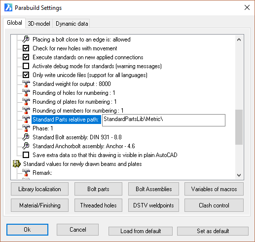The height and width of the screenshot is (242, 255).
Task: Click wrench icon for Standard Anchorbolt assembly
Action: pos(26,146)
